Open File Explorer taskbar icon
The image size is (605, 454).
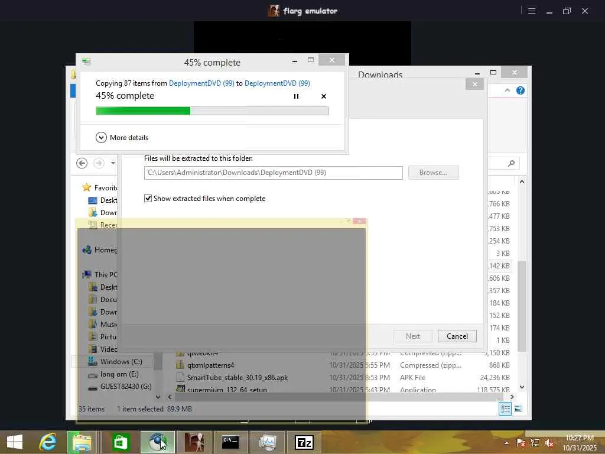[82, 442]
